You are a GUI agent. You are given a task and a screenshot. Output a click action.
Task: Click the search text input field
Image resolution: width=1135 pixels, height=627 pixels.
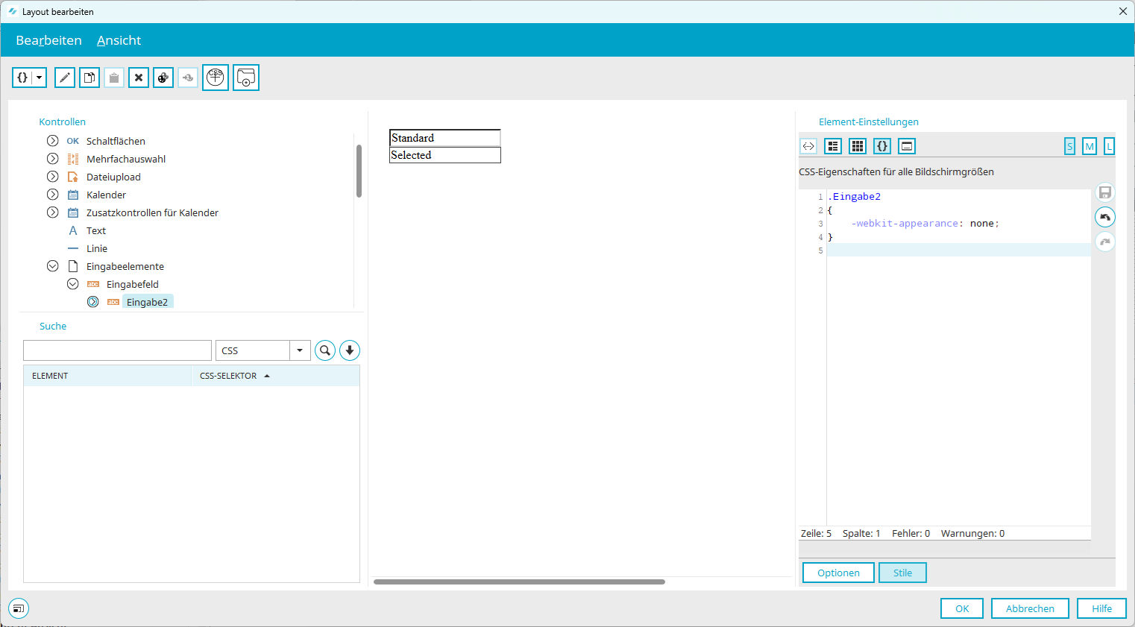pos(118,350)
